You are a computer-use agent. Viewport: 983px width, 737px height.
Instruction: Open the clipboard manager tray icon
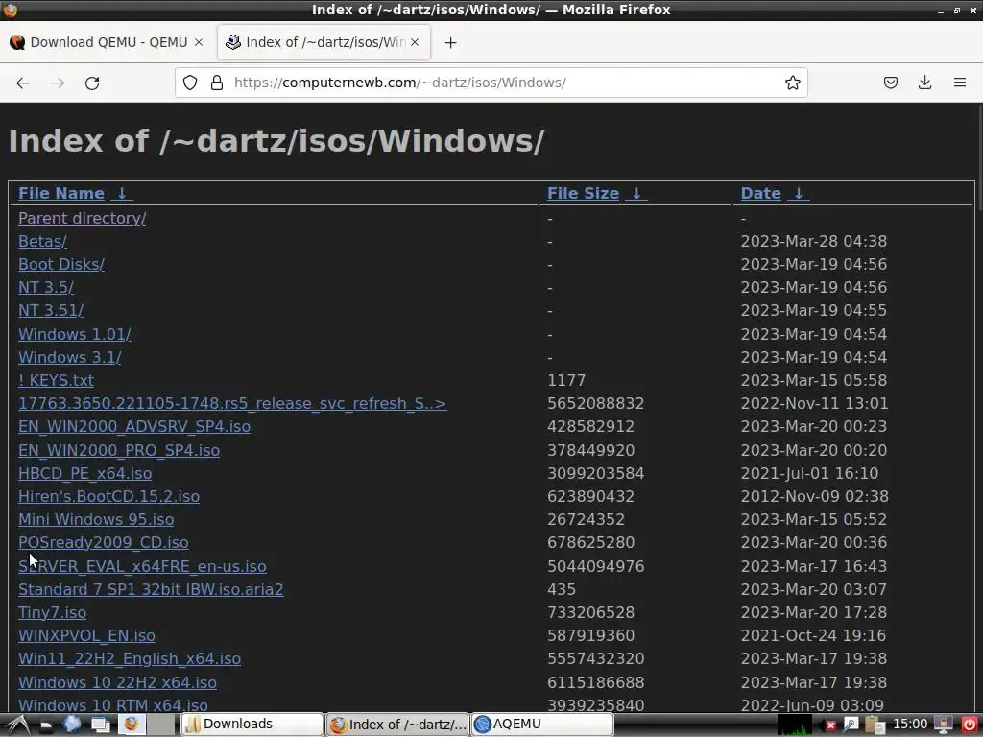tap(875, 725)
